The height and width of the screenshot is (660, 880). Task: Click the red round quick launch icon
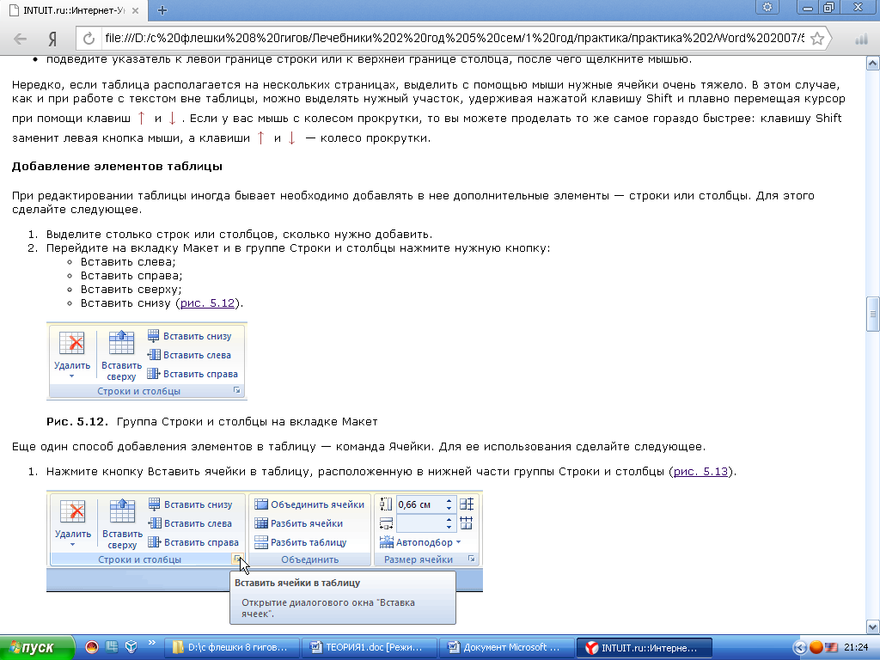coord(92,647)
